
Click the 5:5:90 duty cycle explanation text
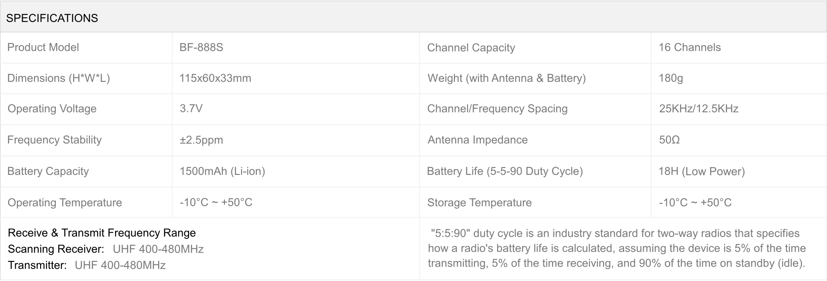617,248
